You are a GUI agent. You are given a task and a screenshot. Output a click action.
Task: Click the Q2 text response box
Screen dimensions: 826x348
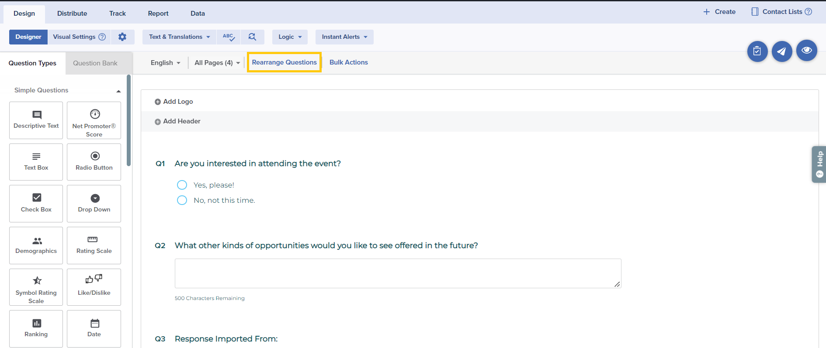tap(398, 273)
